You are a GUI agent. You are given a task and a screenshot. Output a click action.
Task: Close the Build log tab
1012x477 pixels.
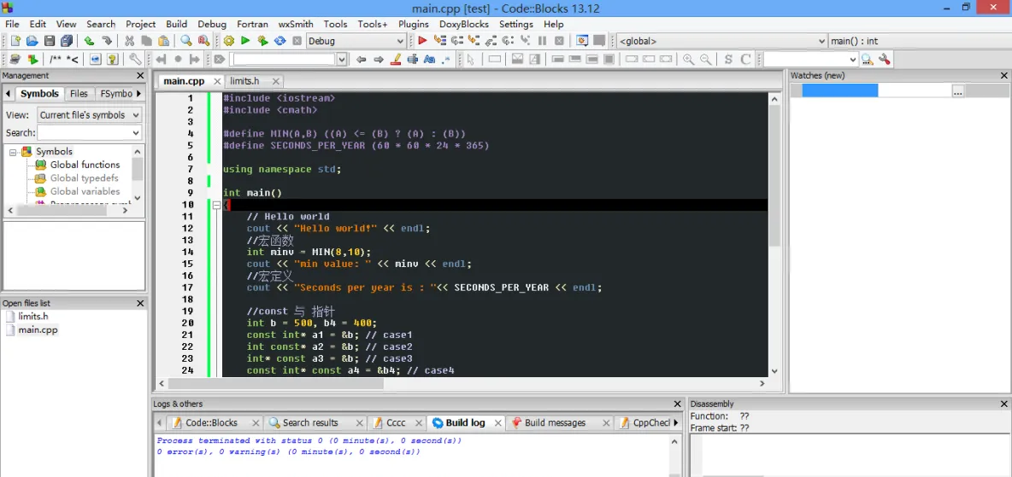click(x=497, y=423)
